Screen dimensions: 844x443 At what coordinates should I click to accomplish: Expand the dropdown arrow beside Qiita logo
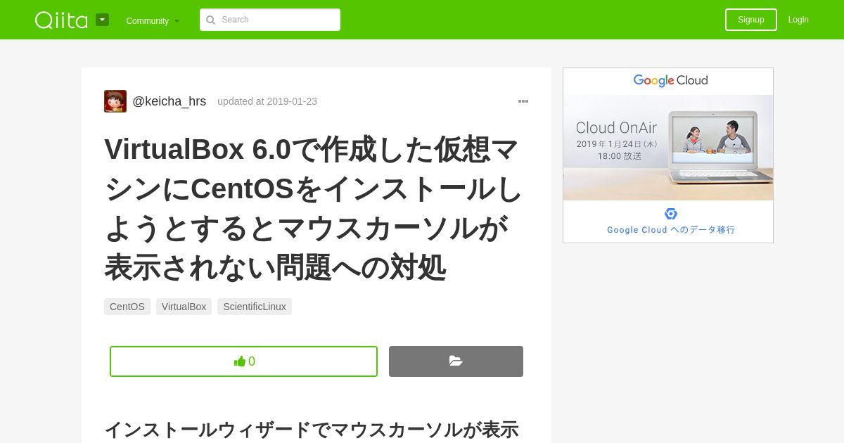(x=102, y=20)
